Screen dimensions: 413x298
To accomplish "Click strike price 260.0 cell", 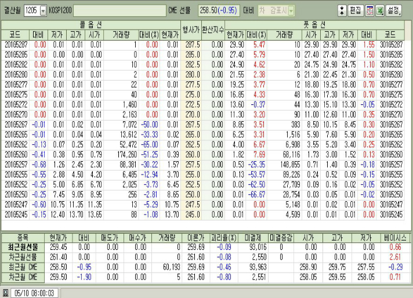I will point(191,155).
